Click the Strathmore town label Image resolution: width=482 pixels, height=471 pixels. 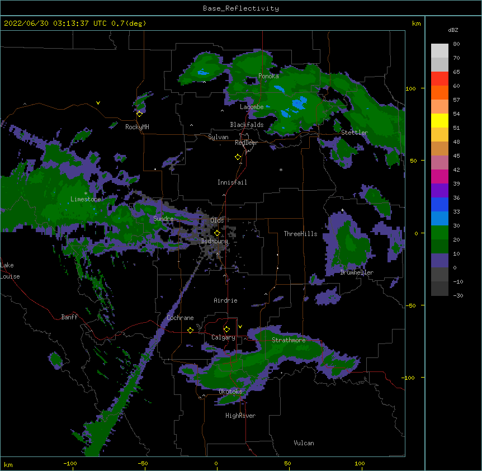[x=289, y=340]
